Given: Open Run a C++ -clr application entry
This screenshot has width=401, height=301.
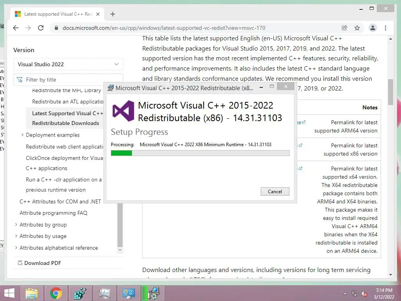Looking at the screenshot, I should point(64,185).
